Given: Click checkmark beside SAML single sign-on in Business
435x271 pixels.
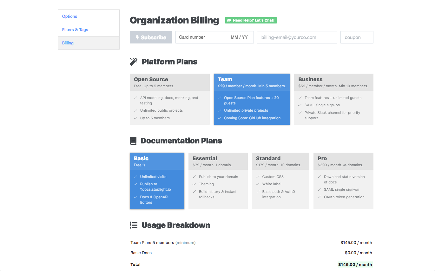Looking at the screenshot, I should [300, 105].
